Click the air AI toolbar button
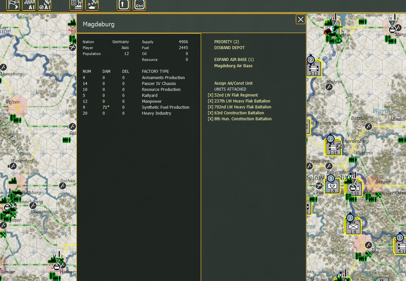Screen dimensions: 406x281 (x=44, y=5)
